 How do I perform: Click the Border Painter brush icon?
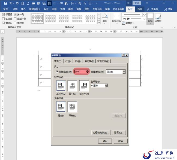[x=158, y=16]
